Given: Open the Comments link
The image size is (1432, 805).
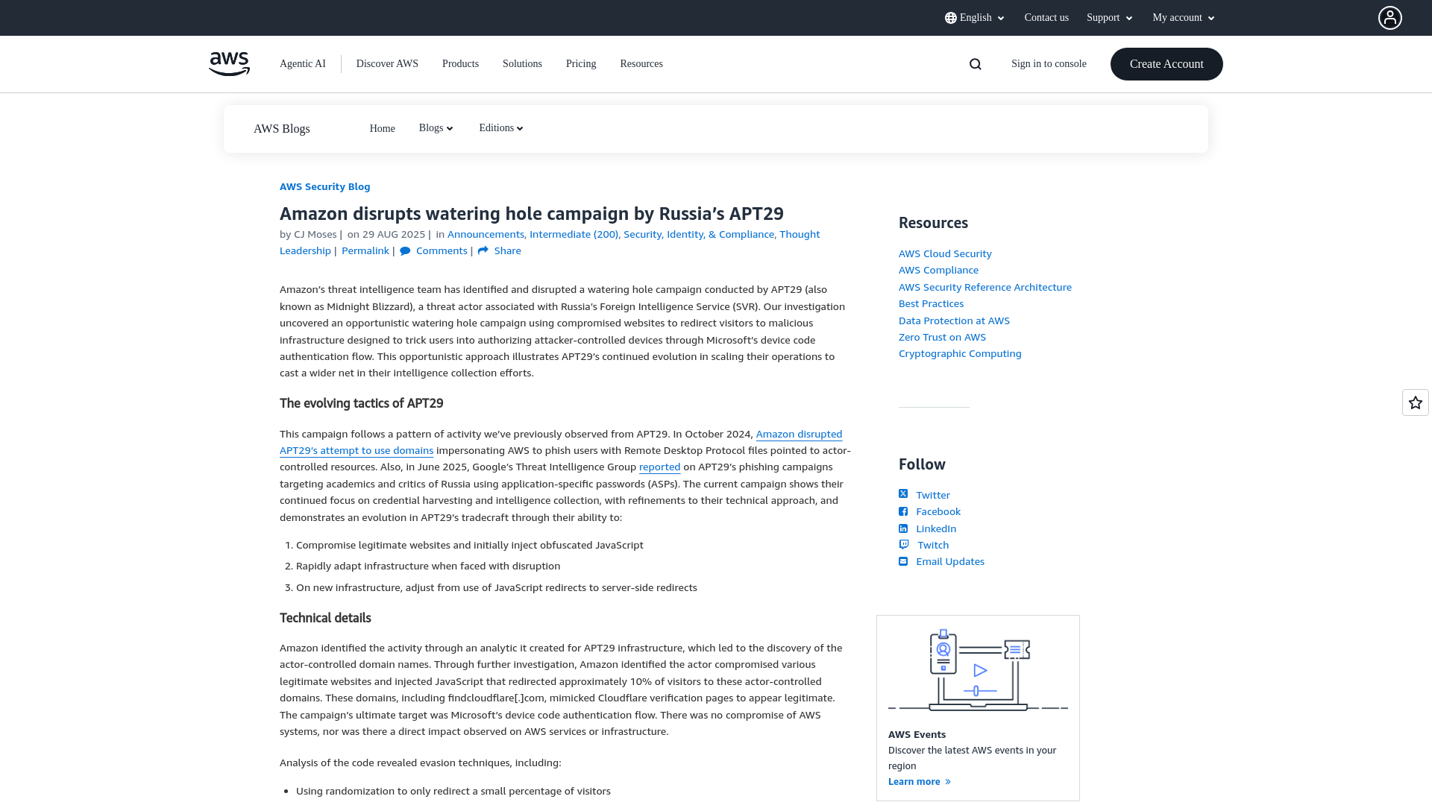Looking at the screenshot, I should pyautogui.click(x=442, y=250).
